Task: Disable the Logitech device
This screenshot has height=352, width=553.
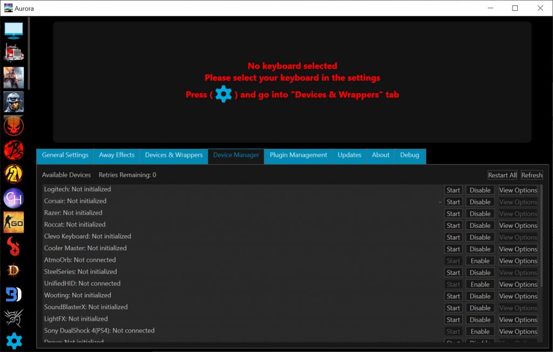Action: [480, 190]
